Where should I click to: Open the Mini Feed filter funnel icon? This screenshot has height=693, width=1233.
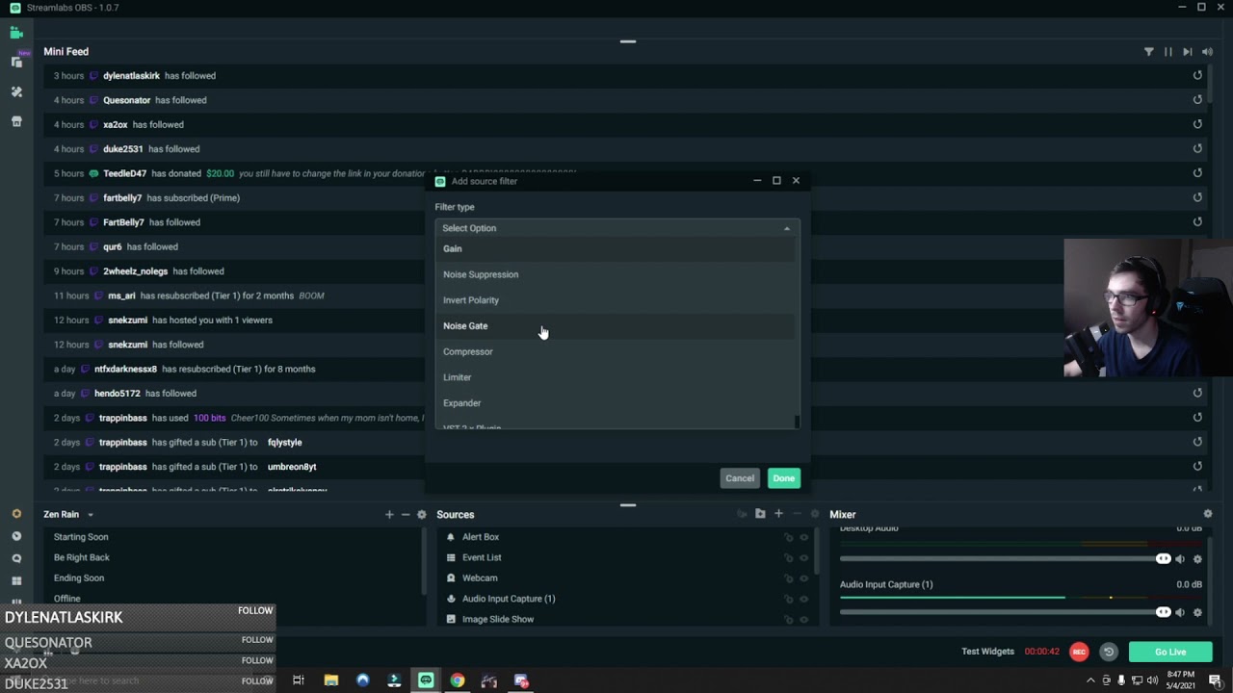(1148, 52)
